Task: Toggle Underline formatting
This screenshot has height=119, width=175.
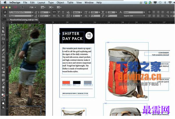Action: [63, 12]
